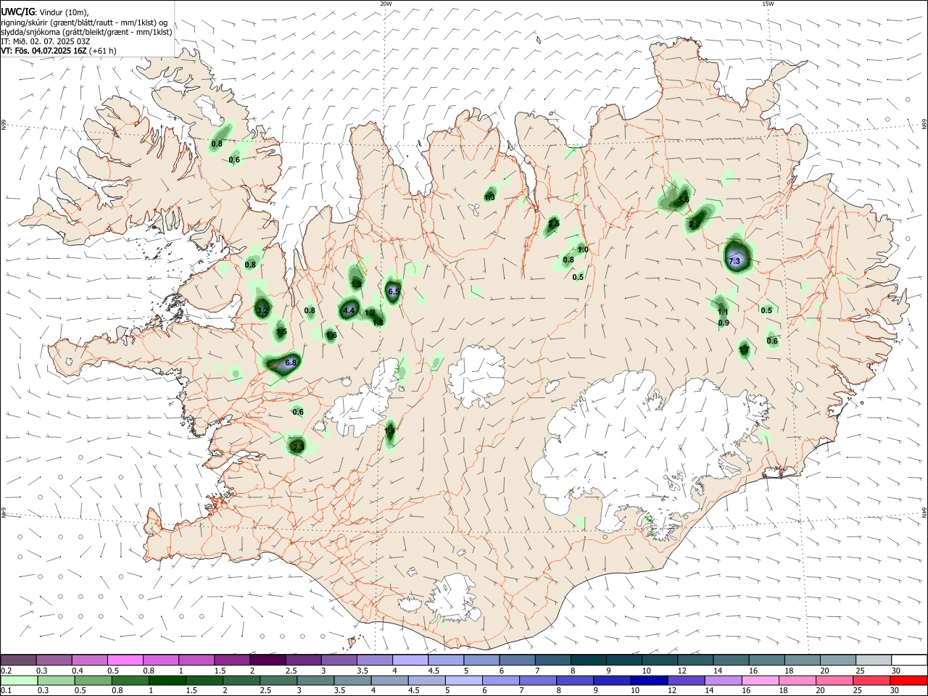This screenshot has height=696, width=928.
Task: Click the 1.9 precipitation value label
Action: pyautogui.click(x=389, y=431)
